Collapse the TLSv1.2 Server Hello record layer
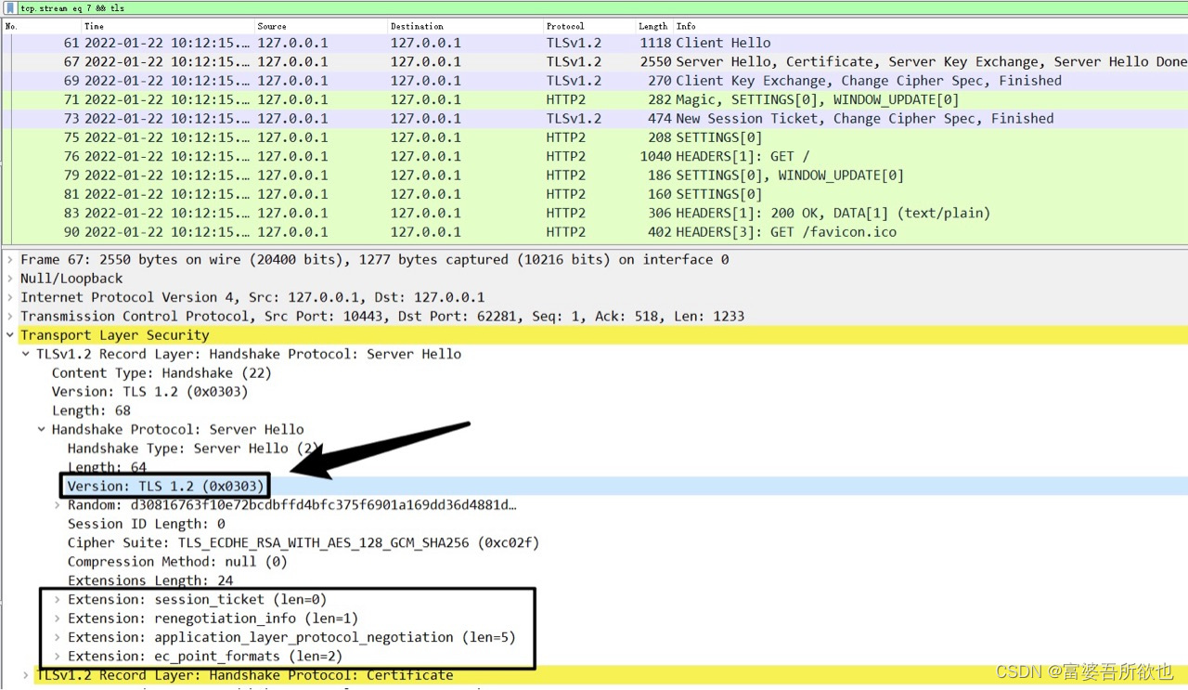Image resolution: width=1188 pixels, height=690 pixels. coord(25,354)
